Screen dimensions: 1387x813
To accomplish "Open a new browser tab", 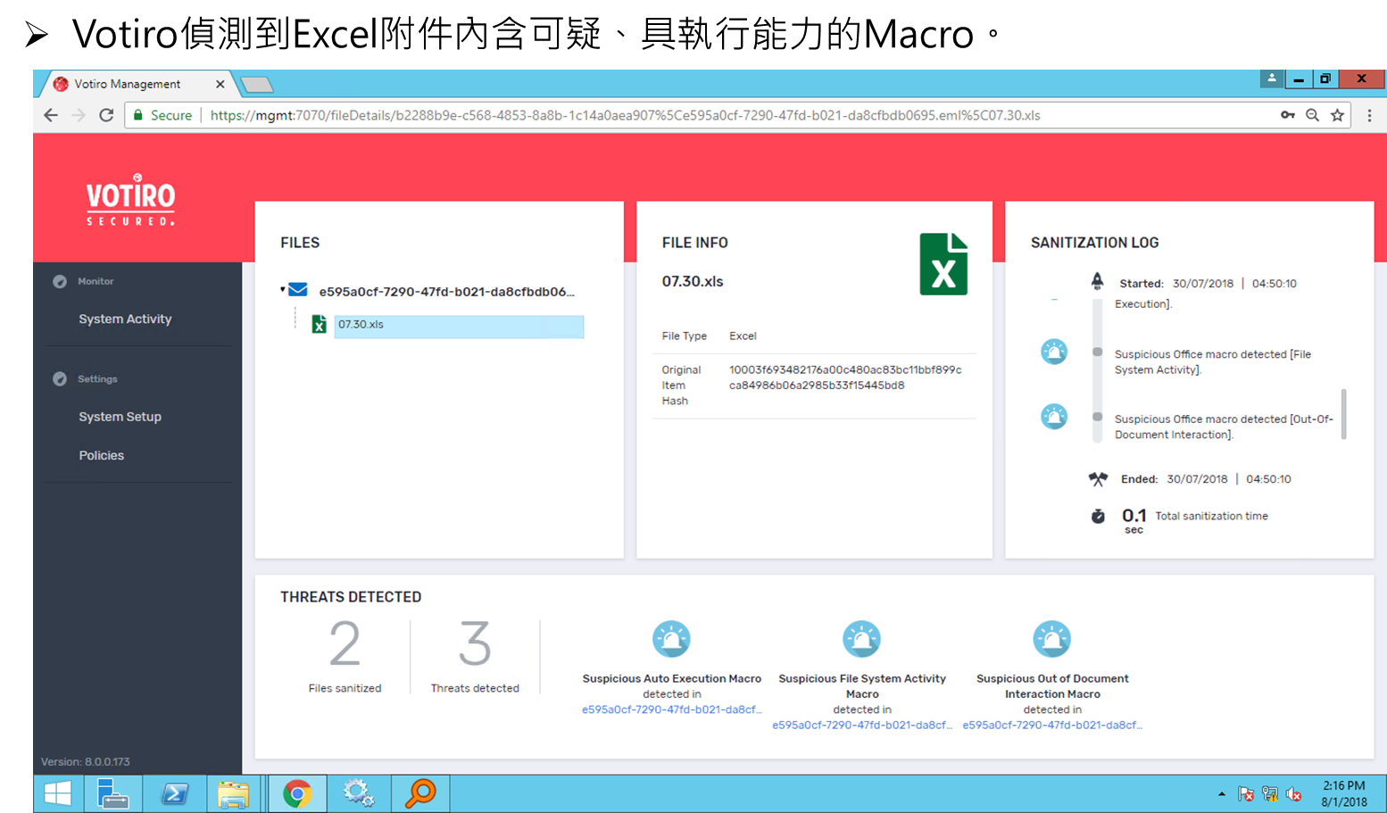I will [x=257, y=85].
